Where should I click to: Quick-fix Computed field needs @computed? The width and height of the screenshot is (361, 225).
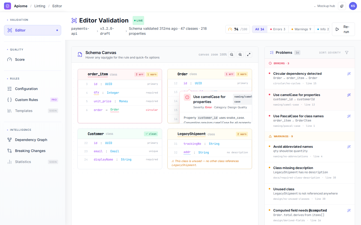[349, 210]
